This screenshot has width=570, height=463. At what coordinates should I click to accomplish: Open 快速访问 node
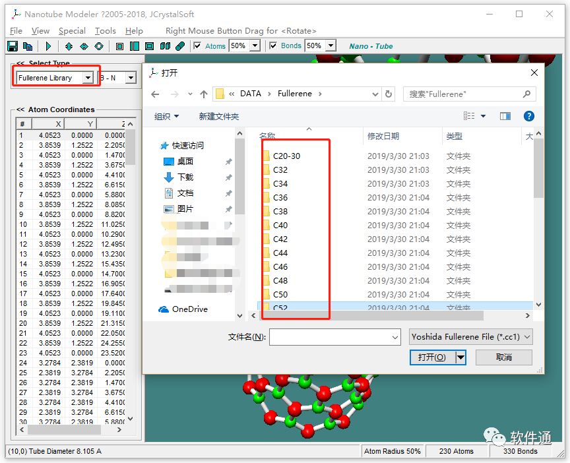click(x=182, y=146)
